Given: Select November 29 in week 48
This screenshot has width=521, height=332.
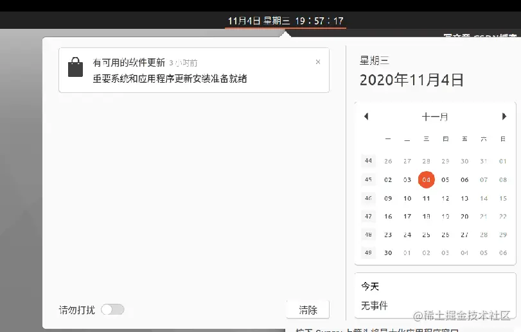Looking at the screenshot, I should pyautogui.click(x=503, y=235).
